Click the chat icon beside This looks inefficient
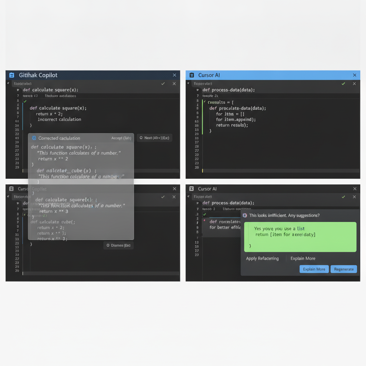The width and height of the screenshot is (366, 366). (x=244, y=216)
